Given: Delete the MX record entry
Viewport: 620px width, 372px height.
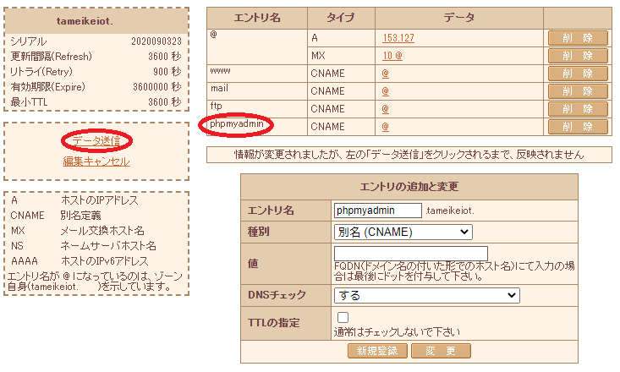Looking at the screenshot, I should click(578, 56).
